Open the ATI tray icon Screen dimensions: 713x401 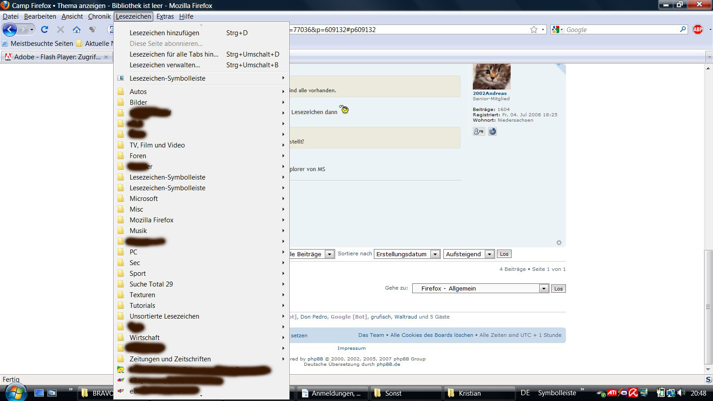point(611,393)
